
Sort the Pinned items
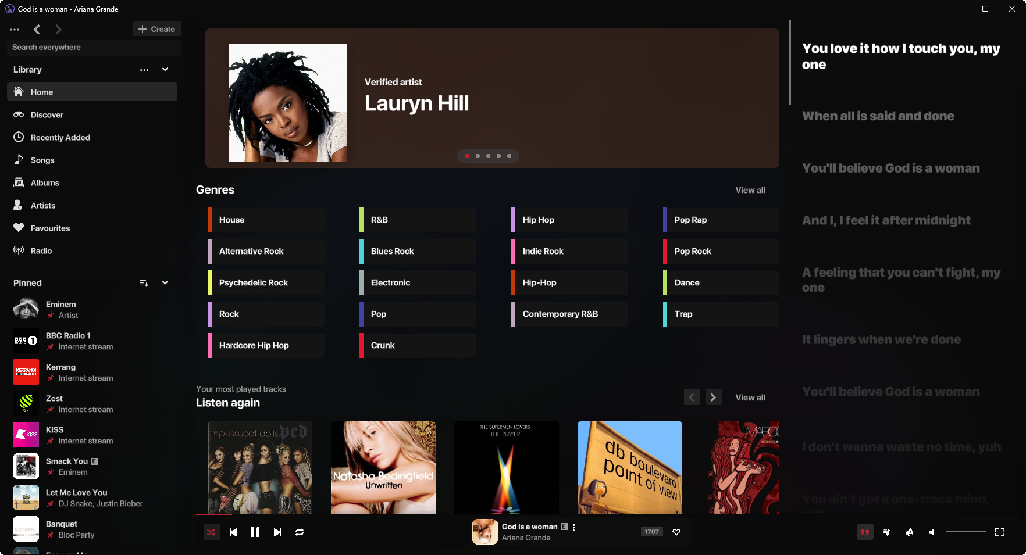144,283
